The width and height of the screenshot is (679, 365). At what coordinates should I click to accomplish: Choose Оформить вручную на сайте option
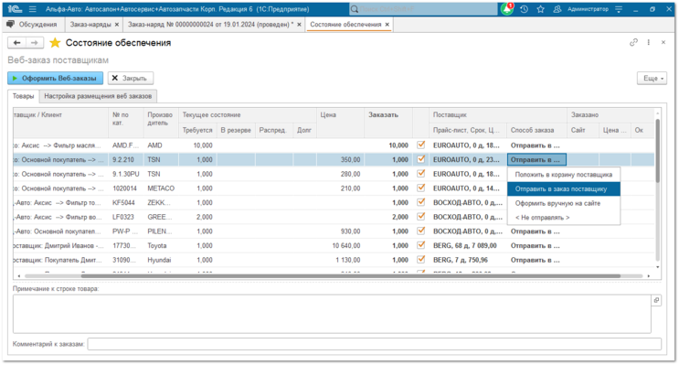point(563,203)
